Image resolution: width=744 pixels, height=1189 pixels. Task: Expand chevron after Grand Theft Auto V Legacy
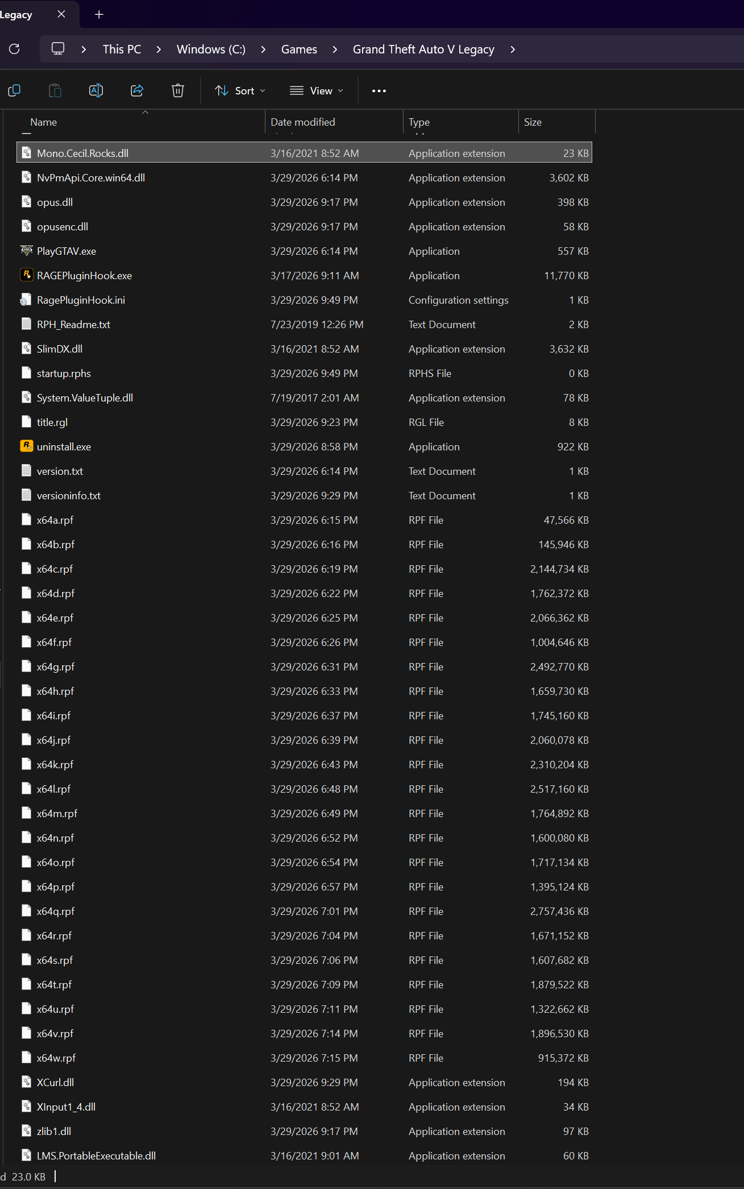point(513,49)
